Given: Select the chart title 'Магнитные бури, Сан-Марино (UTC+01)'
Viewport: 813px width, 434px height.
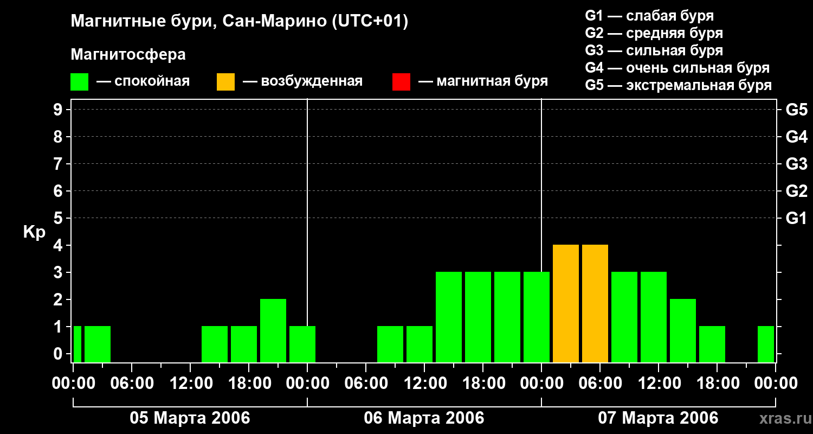Looking at the screenshot, I should click(x=240, y=22).
